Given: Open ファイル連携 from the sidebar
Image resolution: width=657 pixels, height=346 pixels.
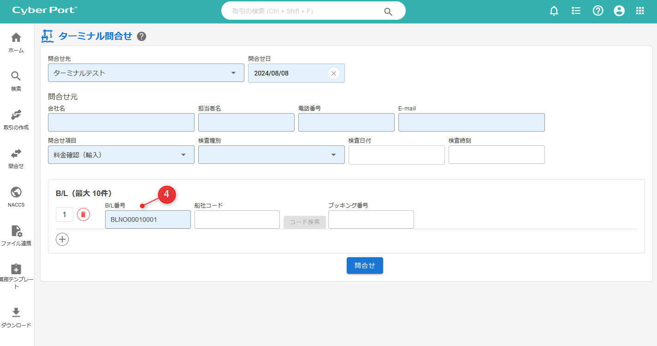Looking at the screenshot, I should coord(16,235).
